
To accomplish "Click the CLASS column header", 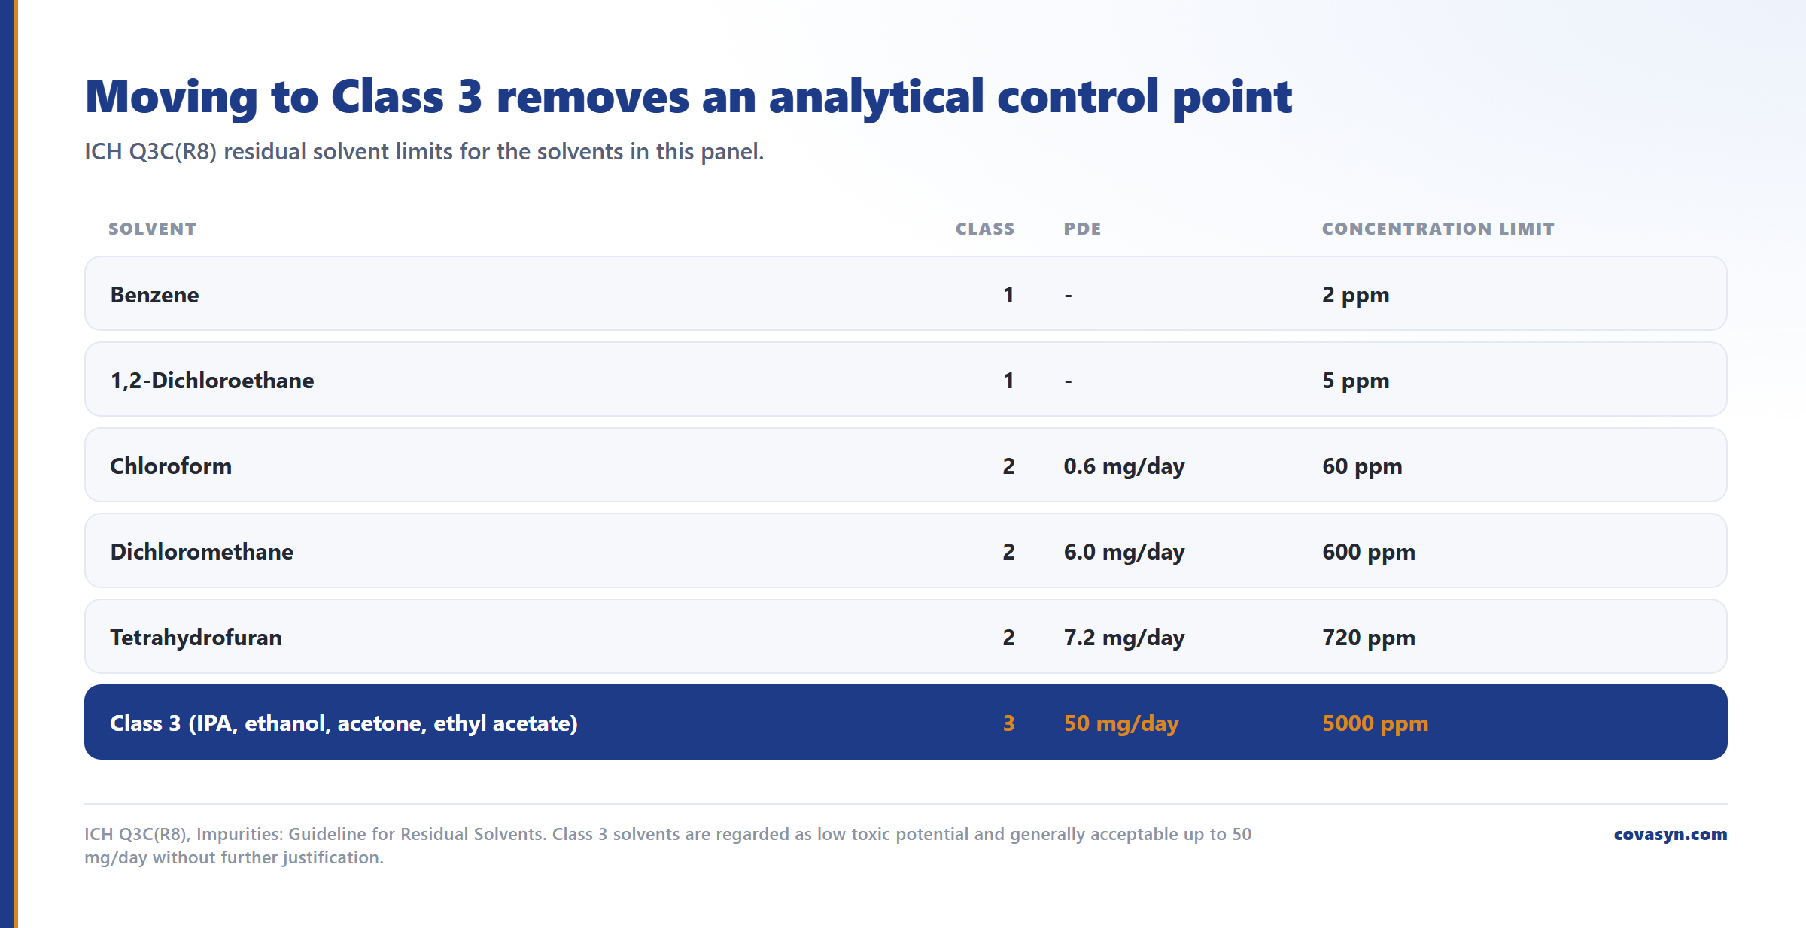I will pyautogui.click(x=985, y=229).
